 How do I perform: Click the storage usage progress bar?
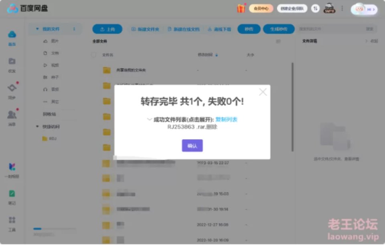54,229
